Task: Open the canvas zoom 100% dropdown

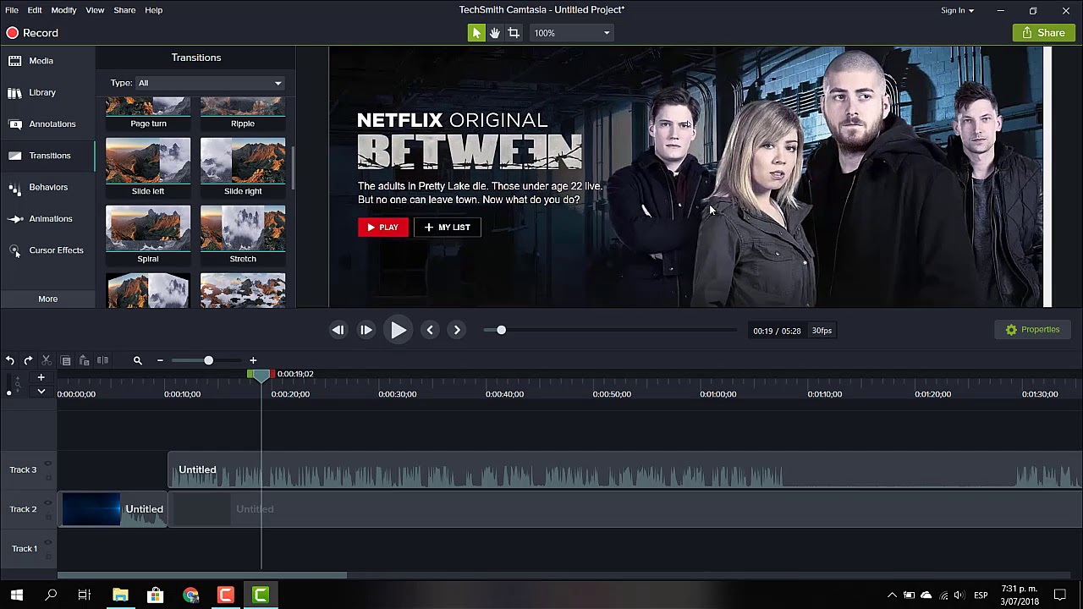Action: 571,33
